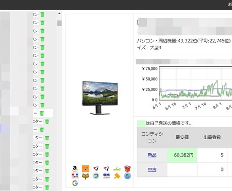The width and height of the screenshot is (232, 191).
Task: Click the product list scrollbar thumb
Action: click(60, 23)
